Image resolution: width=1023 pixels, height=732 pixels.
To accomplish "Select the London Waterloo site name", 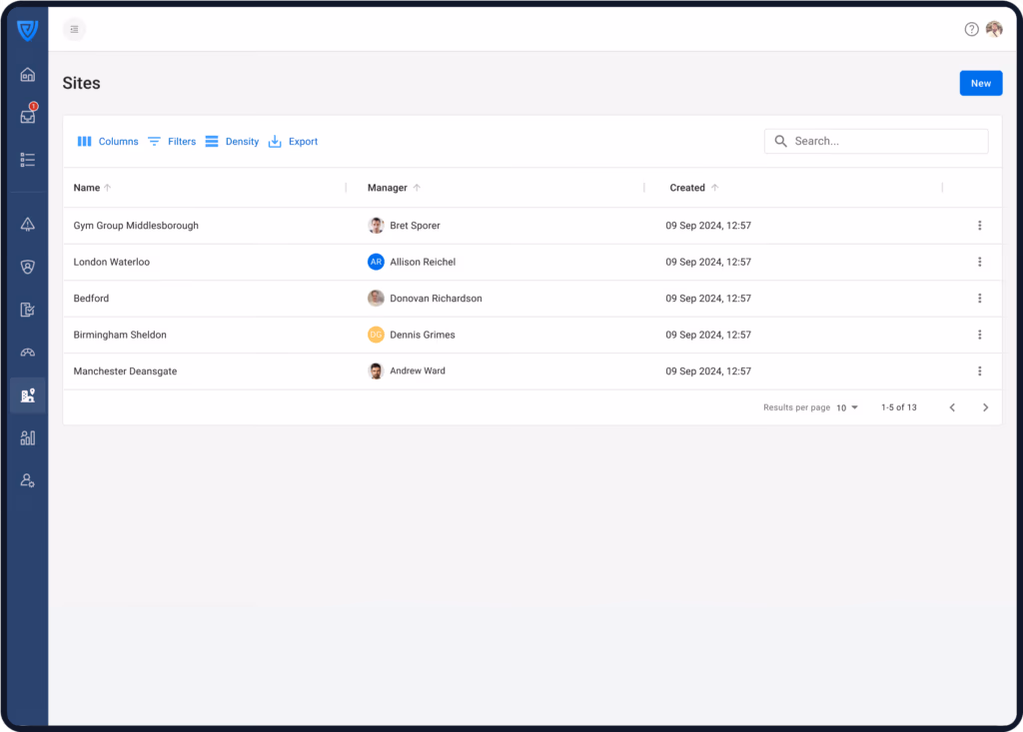I will point(112,263).
